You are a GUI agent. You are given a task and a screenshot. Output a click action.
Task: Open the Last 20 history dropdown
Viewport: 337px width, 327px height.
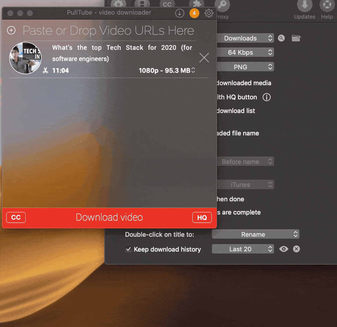pyautogui.click(x=243, y=249)
